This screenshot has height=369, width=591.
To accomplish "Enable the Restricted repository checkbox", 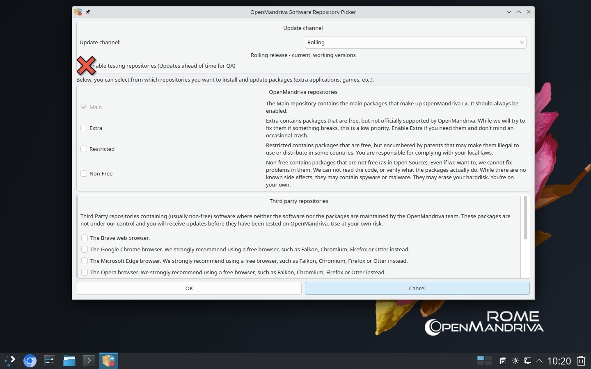I will tap(84, 149).
